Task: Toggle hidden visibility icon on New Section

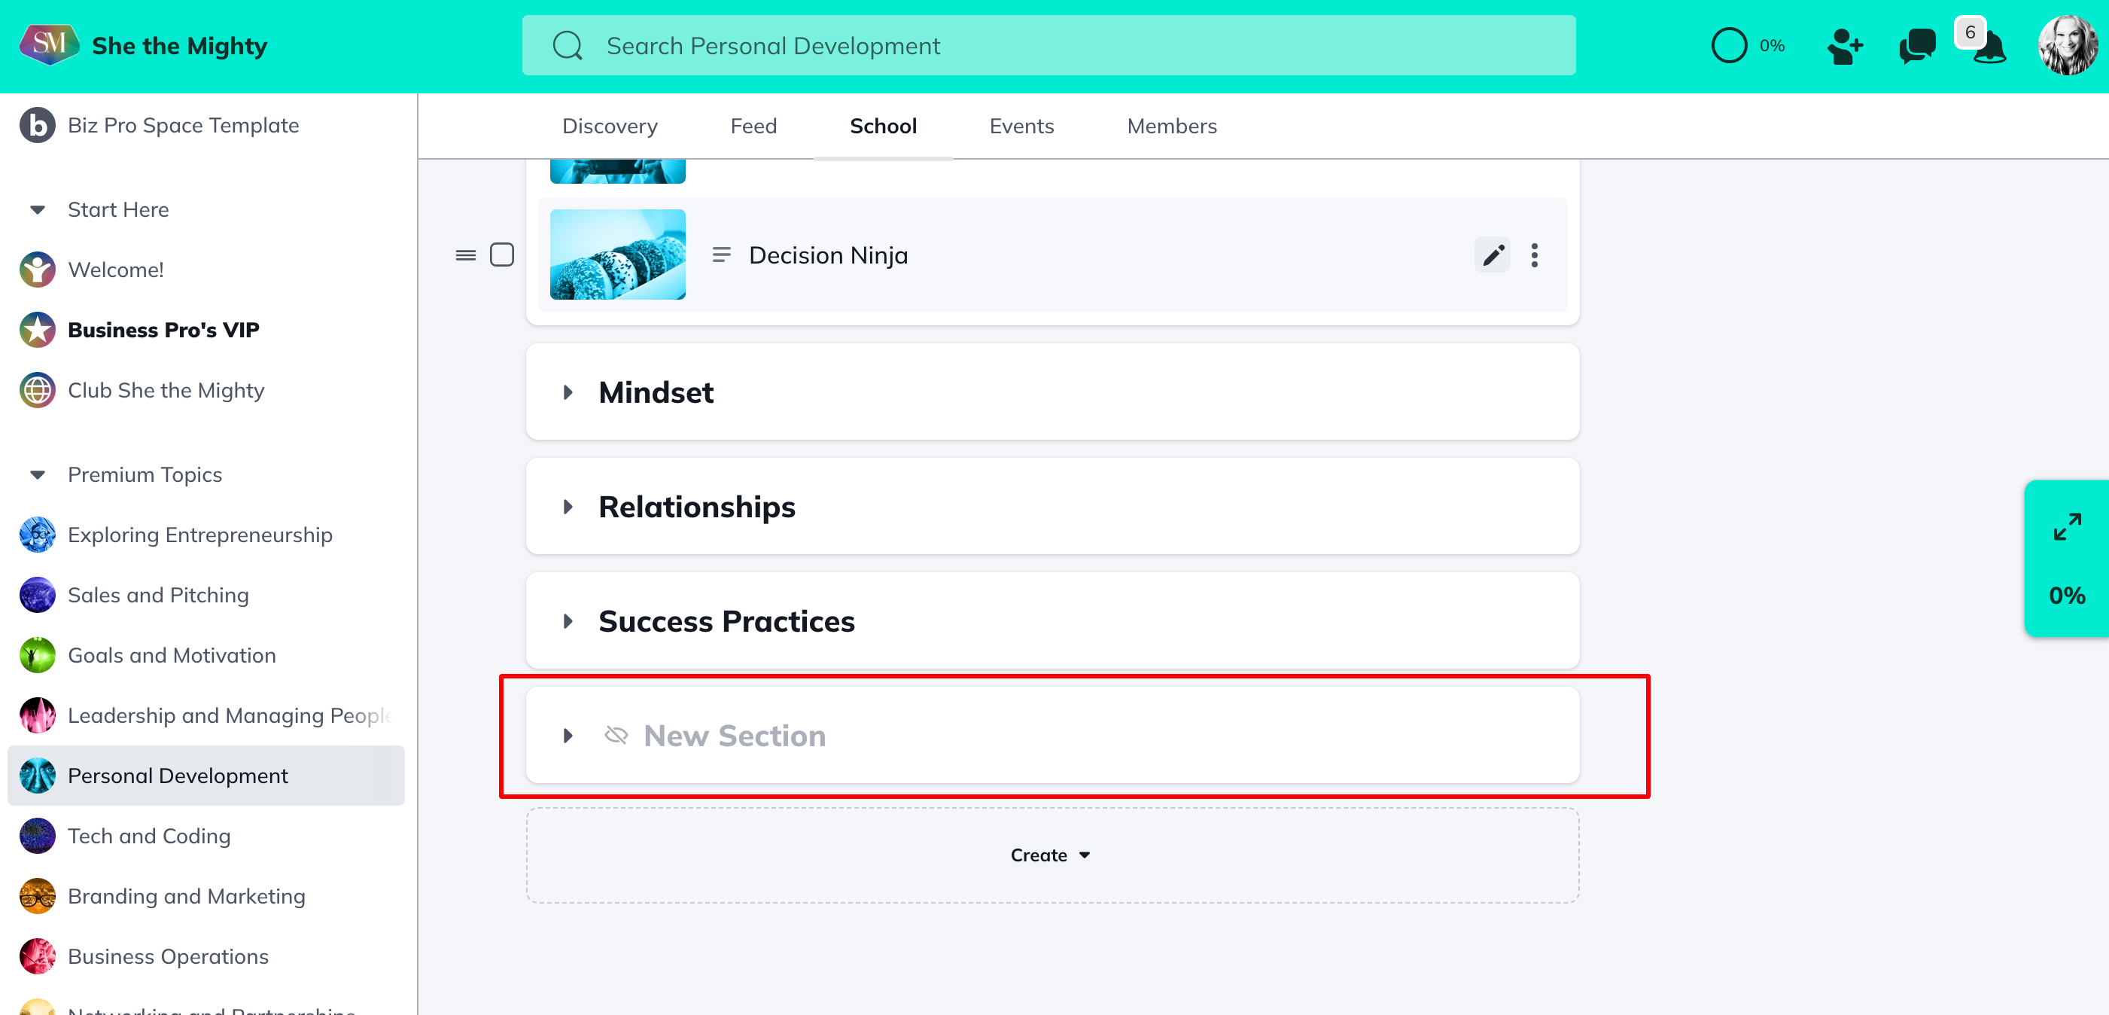Action: [x=616, y=735]
